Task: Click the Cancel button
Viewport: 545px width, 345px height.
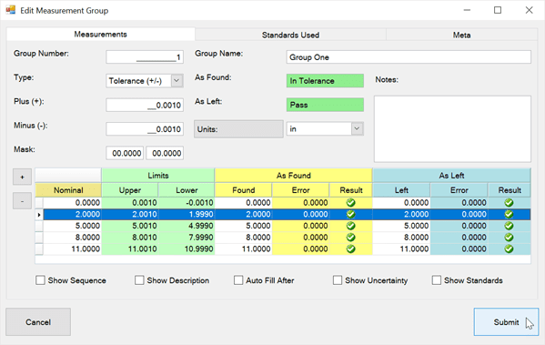Action: (38, 322)
